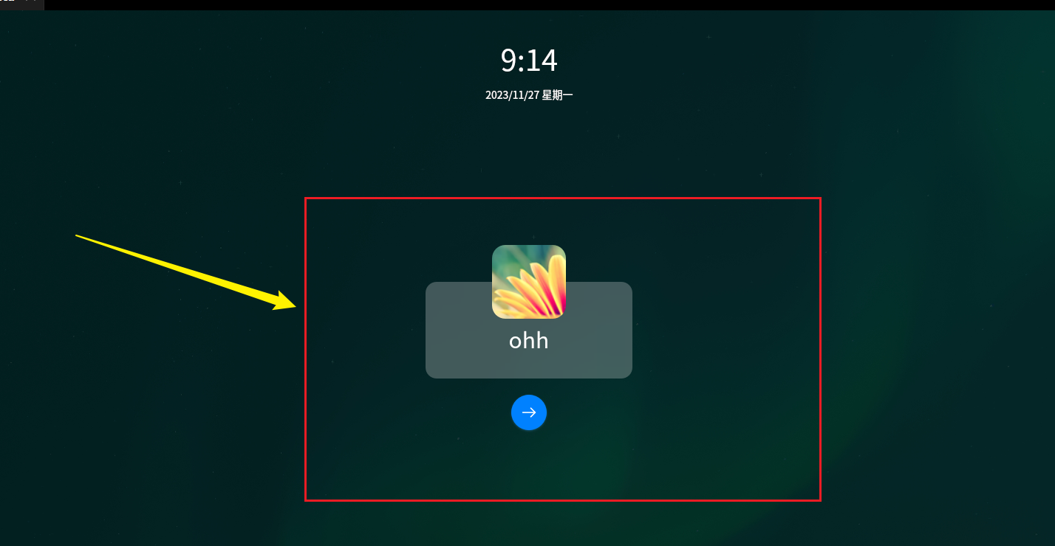Click the weekday label 星期一
Image resolution: width=1055 pixels, height=546 pixels.
pyautogui.click(x=558, y=95)
